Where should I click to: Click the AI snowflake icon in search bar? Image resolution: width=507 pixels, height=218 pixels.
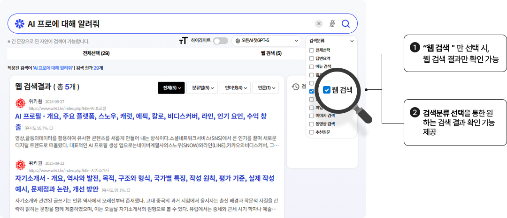coord(19,24)
